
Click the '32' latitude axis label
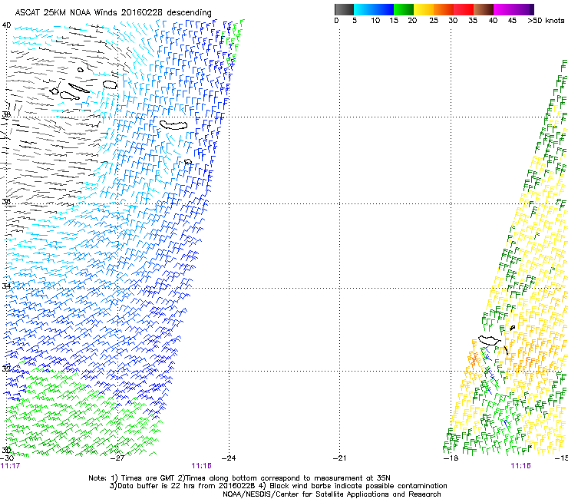pos(6,368)
